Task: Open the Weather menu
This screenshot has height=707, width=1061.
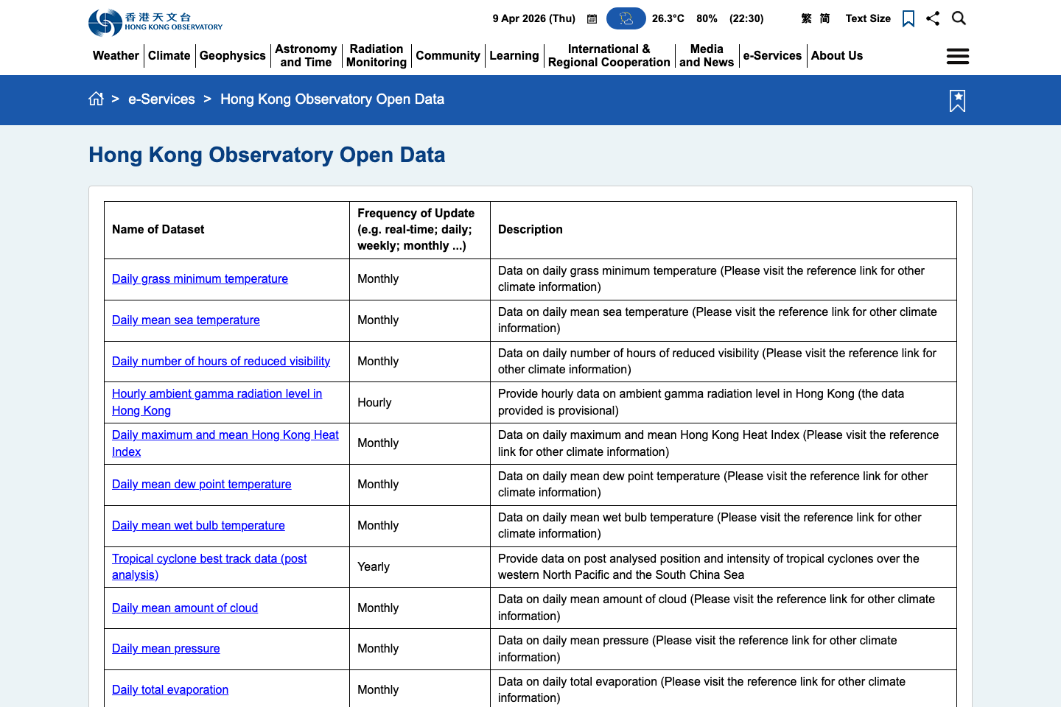Action: 115,55
